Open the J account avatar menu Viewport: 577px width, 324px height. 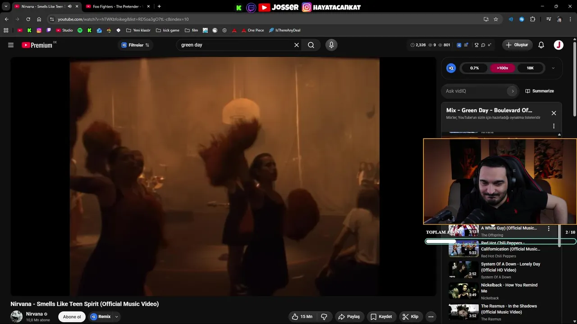tap(559, 45)
